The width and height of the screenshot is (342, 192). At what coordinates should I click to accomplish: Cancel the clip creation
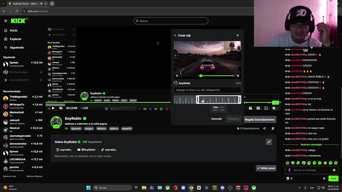216,119
